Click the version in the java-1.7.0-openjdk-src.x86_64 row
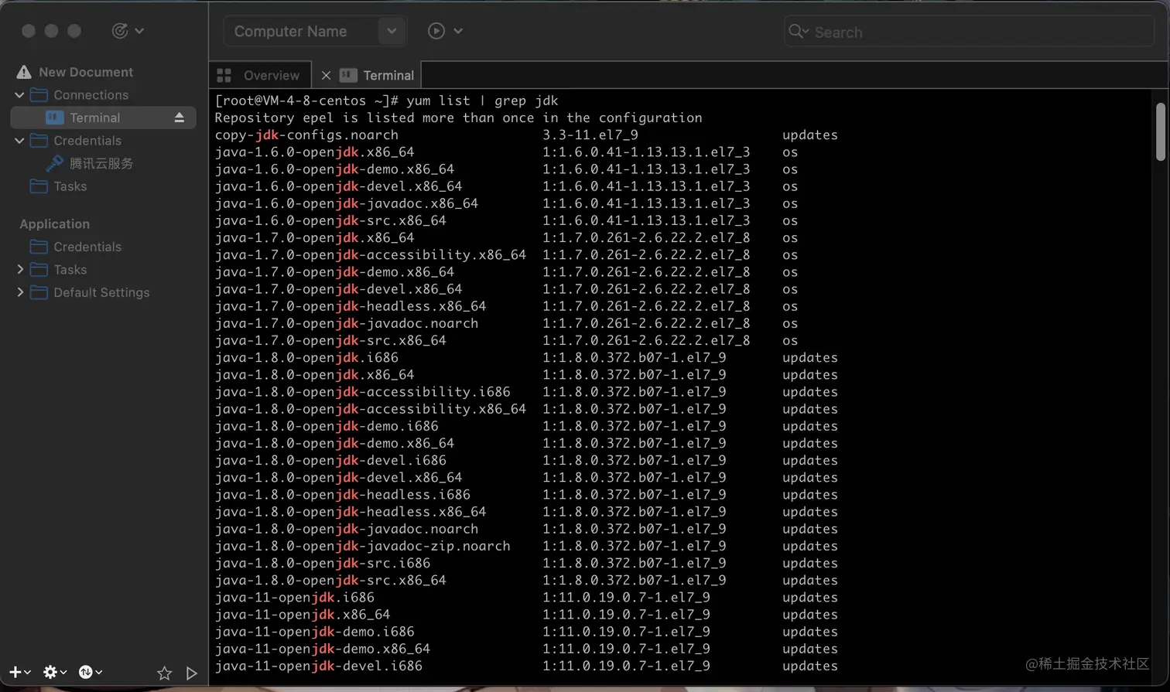1170x692 pixels. (x=646, y=340)
